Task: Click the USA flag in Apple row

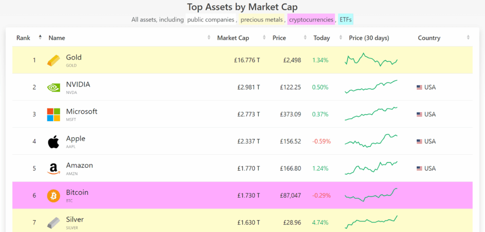Action: point(420,142)
